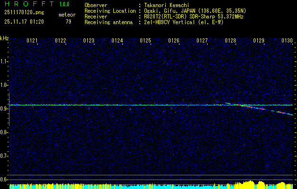Click the 0122 time marker

pyautogui.click(x=60, y=41)
